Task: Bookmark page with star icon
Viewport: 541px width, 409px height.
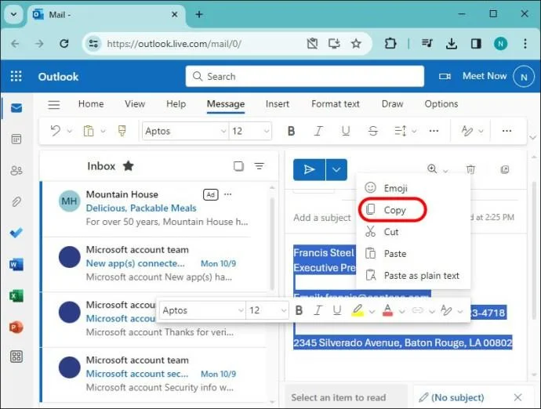Action: 356,43
